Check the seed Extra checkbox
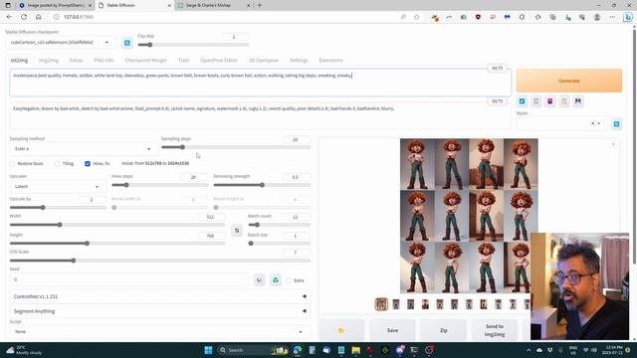This screenshot has width=637, height=358. click(x=289, y=280)
